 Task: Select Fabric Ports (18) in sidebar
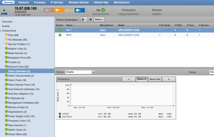pos(17,80)
